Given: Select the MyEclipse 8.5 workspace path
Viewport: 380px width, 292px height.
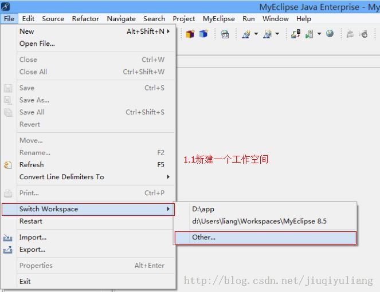Looking at the screenshot, I should coord(265,221).
